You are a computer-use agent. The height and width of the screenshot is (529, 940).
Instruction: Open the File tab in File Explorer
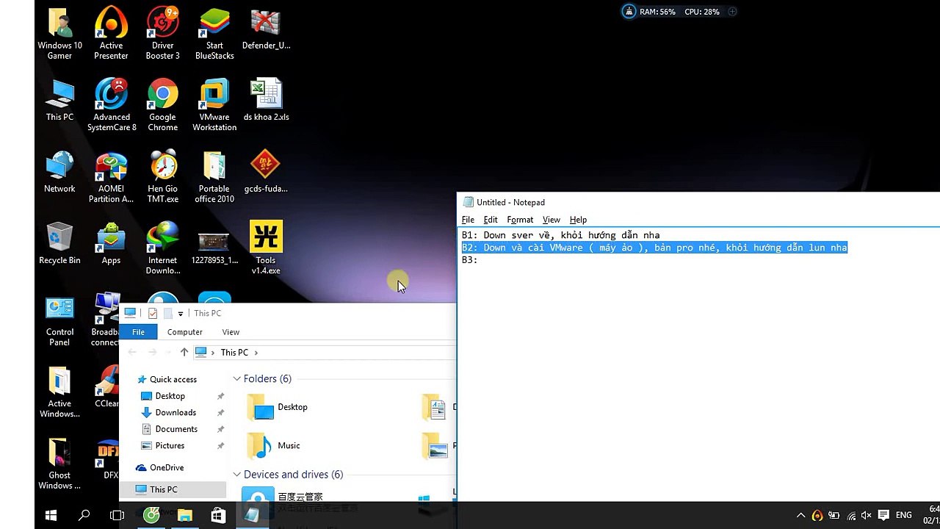click(x=138, y=332)
